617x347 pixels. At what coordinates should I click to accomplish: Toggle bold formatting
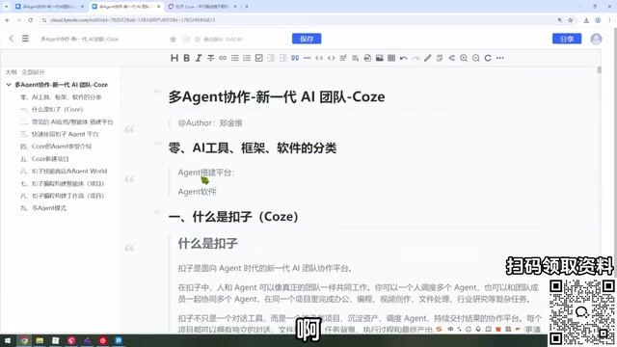click(186, 58)
